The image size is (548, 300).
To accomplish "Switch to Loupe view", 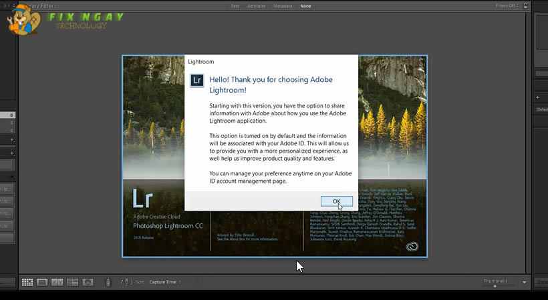I will 42,282.
